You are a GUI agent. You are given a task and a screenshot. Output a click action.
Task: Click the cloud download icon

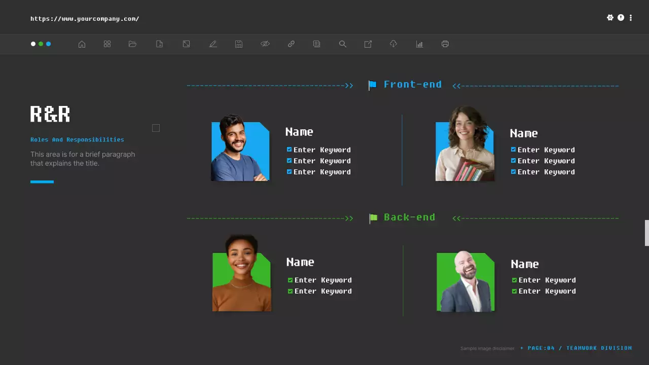(393, 44)
